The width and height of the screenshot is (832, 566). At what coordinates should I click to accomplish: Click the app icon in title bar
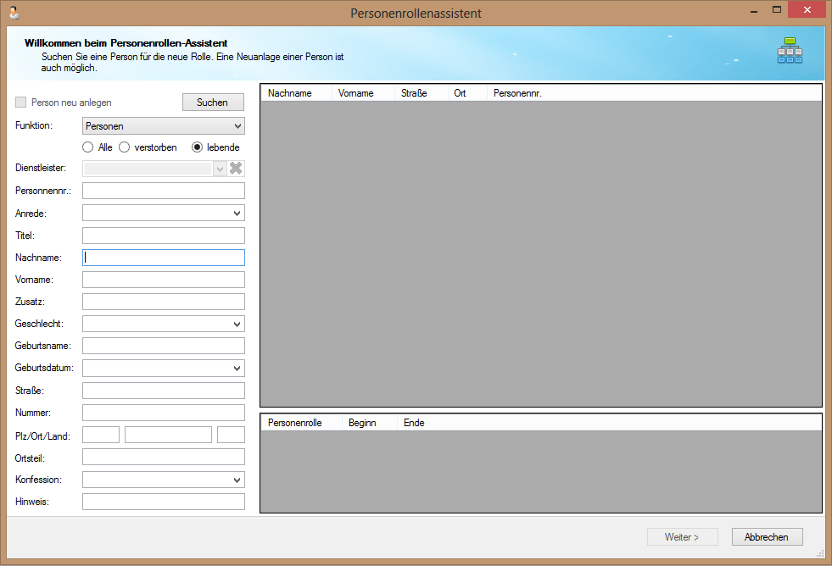point(14,13)
